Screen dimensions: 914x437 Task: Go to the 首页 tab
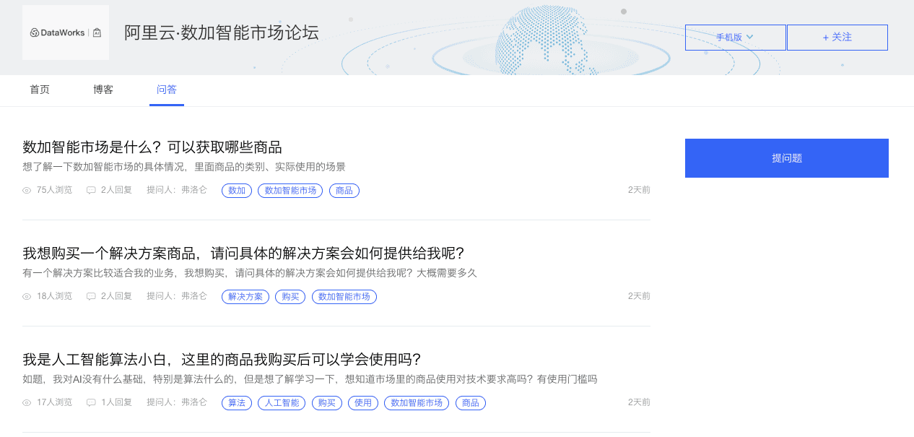coord(40,90)
